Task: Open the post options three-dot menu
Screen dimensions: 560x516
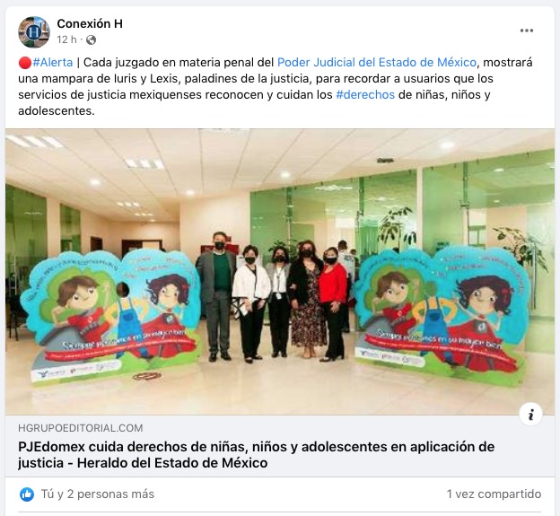Action: pyautogui.click(x=527, y=31)
